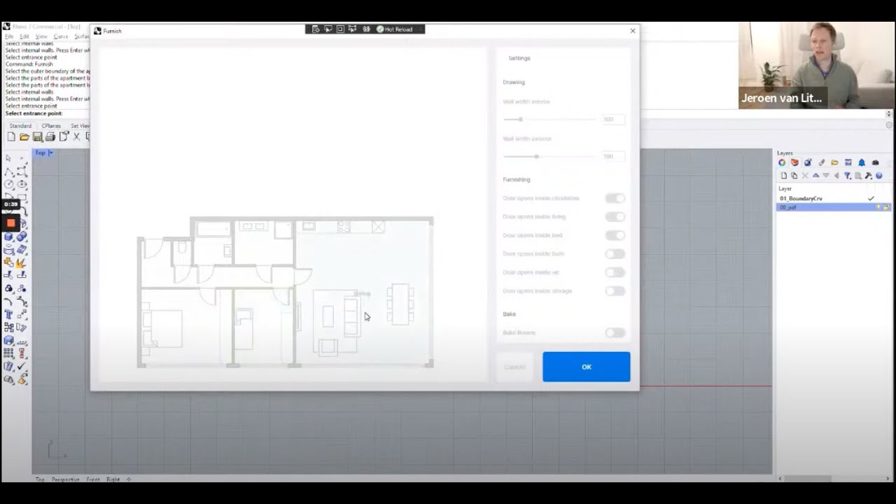Select the 01_BoundaryCrv layer row
The image size is (896, 504).
click(x=833, y=199)
